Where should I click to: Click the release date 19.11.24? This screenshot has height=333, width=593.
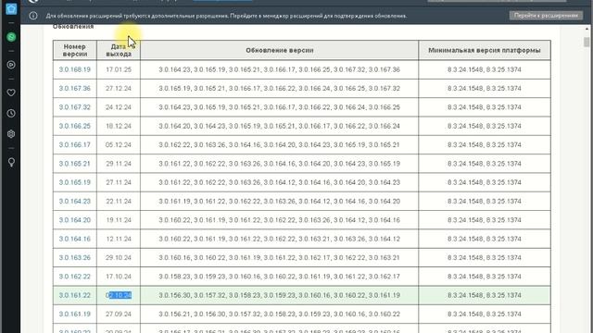point(119,220)
